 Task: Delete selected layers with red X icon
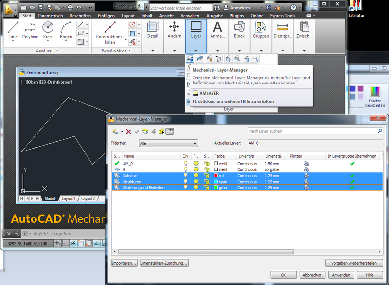point(128,131)
